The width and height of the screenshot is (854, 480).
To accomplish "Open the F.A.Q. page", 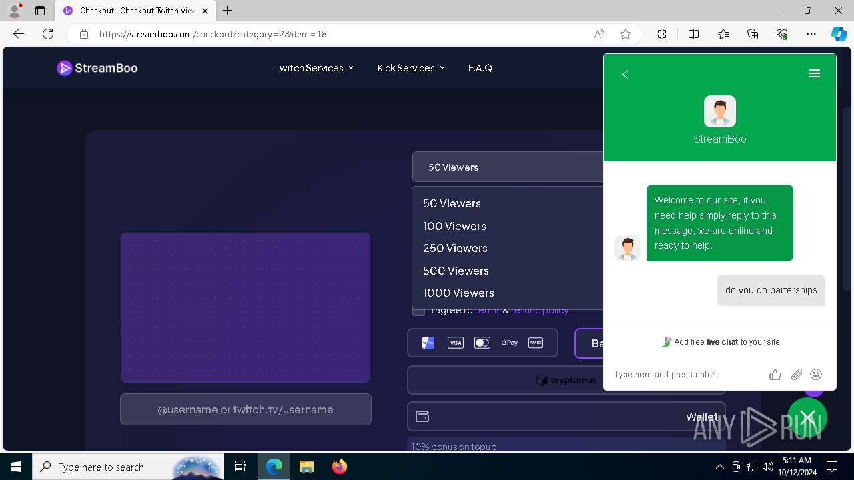I will (482, 68).
